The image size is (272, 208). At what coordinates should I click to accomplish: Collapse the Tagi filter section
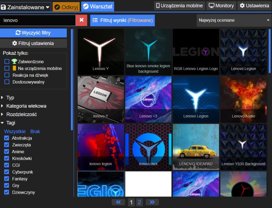[x=10, y=123]
